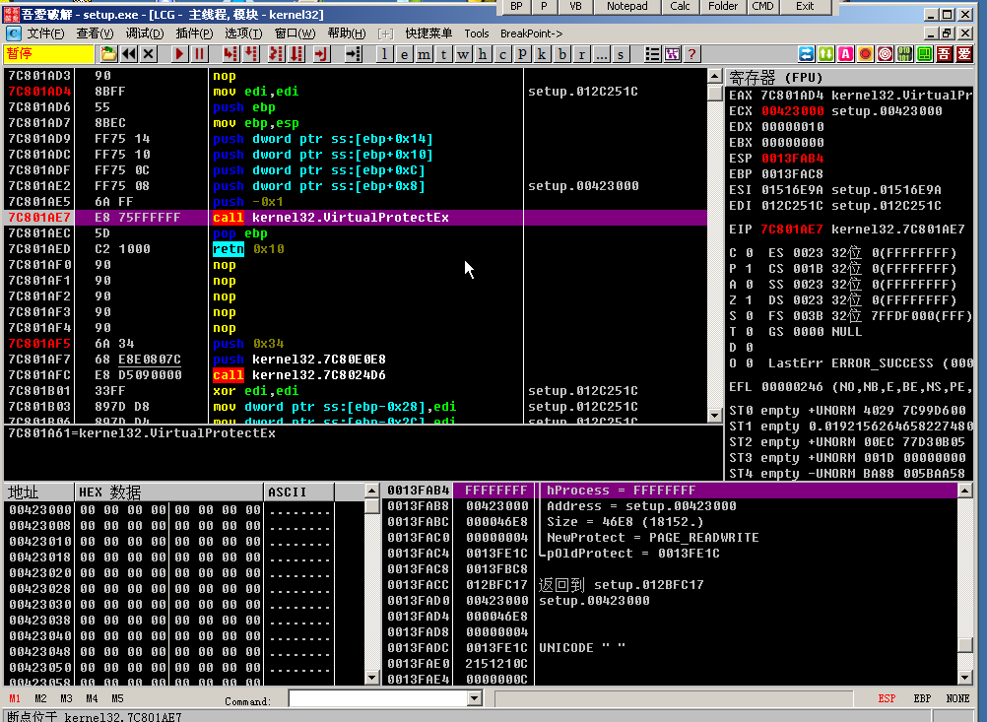The image size is (987, 722).
Task: Select the call kernel32.VirtualProtectEx line
Action: pos(356,217)
